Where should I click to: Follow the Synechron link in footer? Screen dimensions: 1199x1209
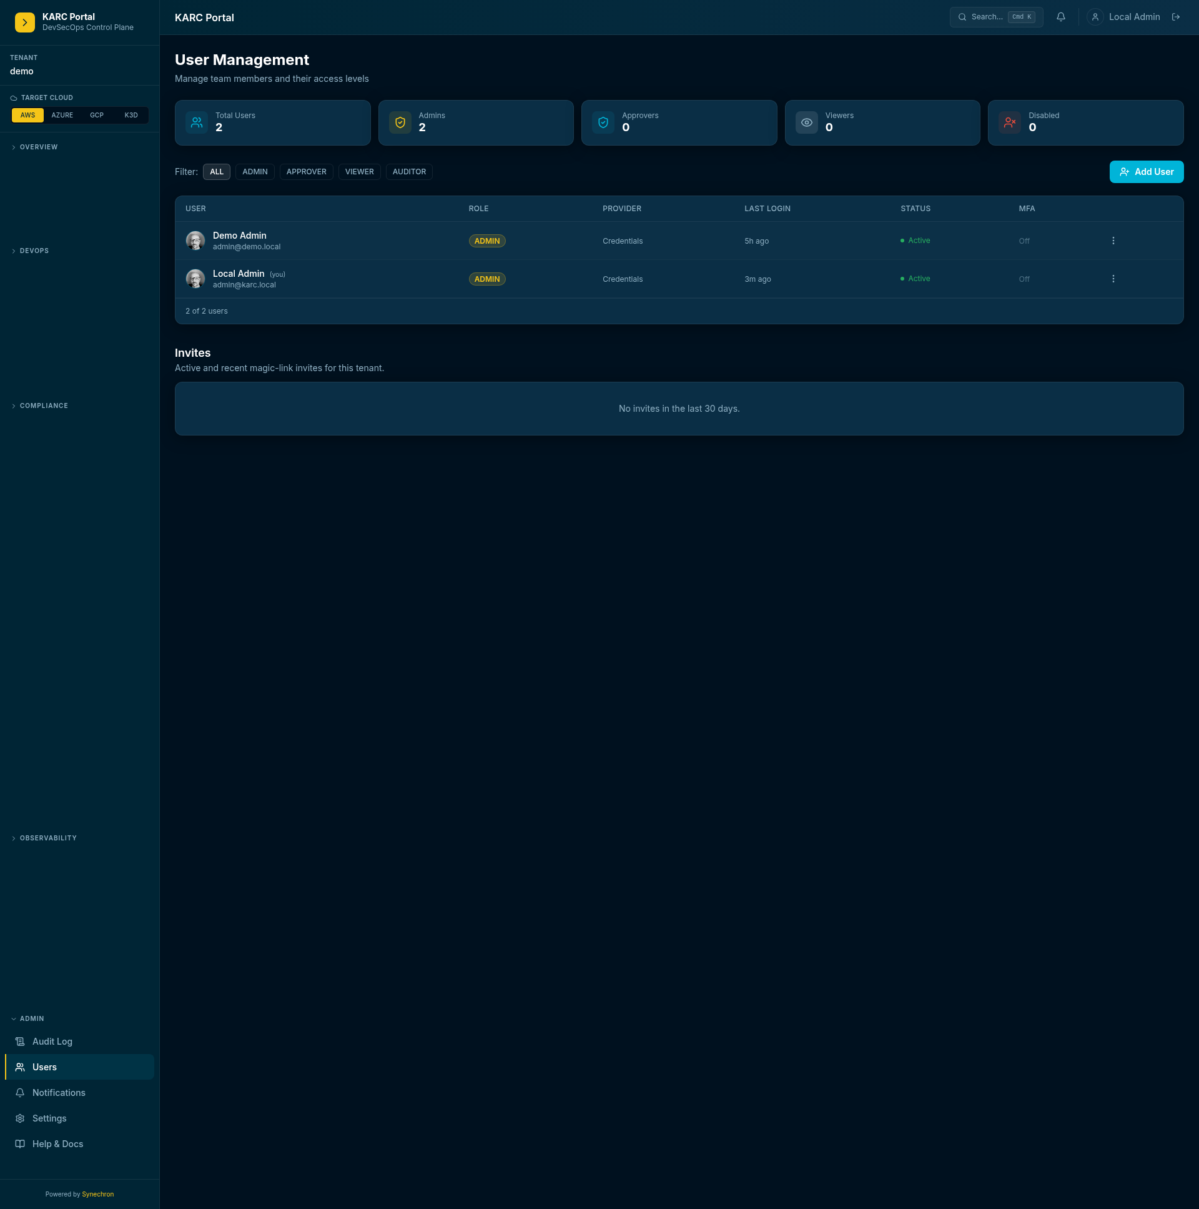[98, 1194]
